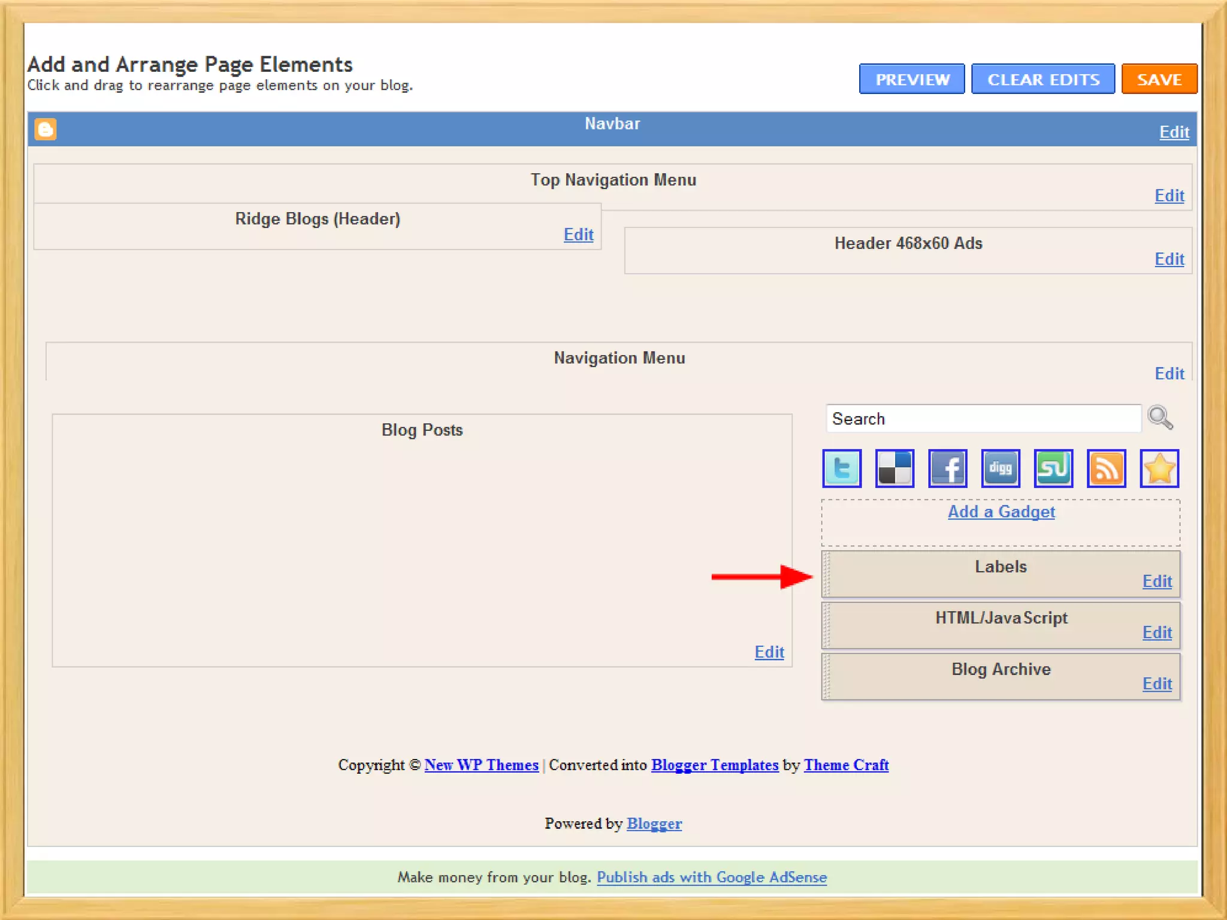The width and height of the screenshot is (1227, 920).
Task: Click the StumbleUpon icon
Action: (1053, 468)
